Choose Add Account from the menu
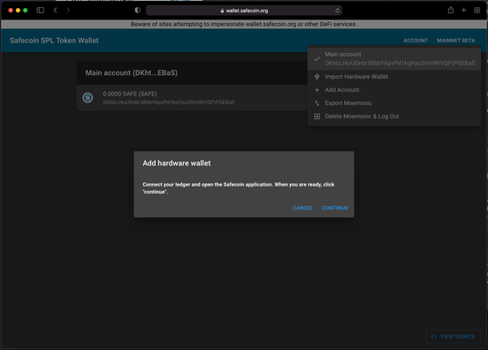 [394, 90]
